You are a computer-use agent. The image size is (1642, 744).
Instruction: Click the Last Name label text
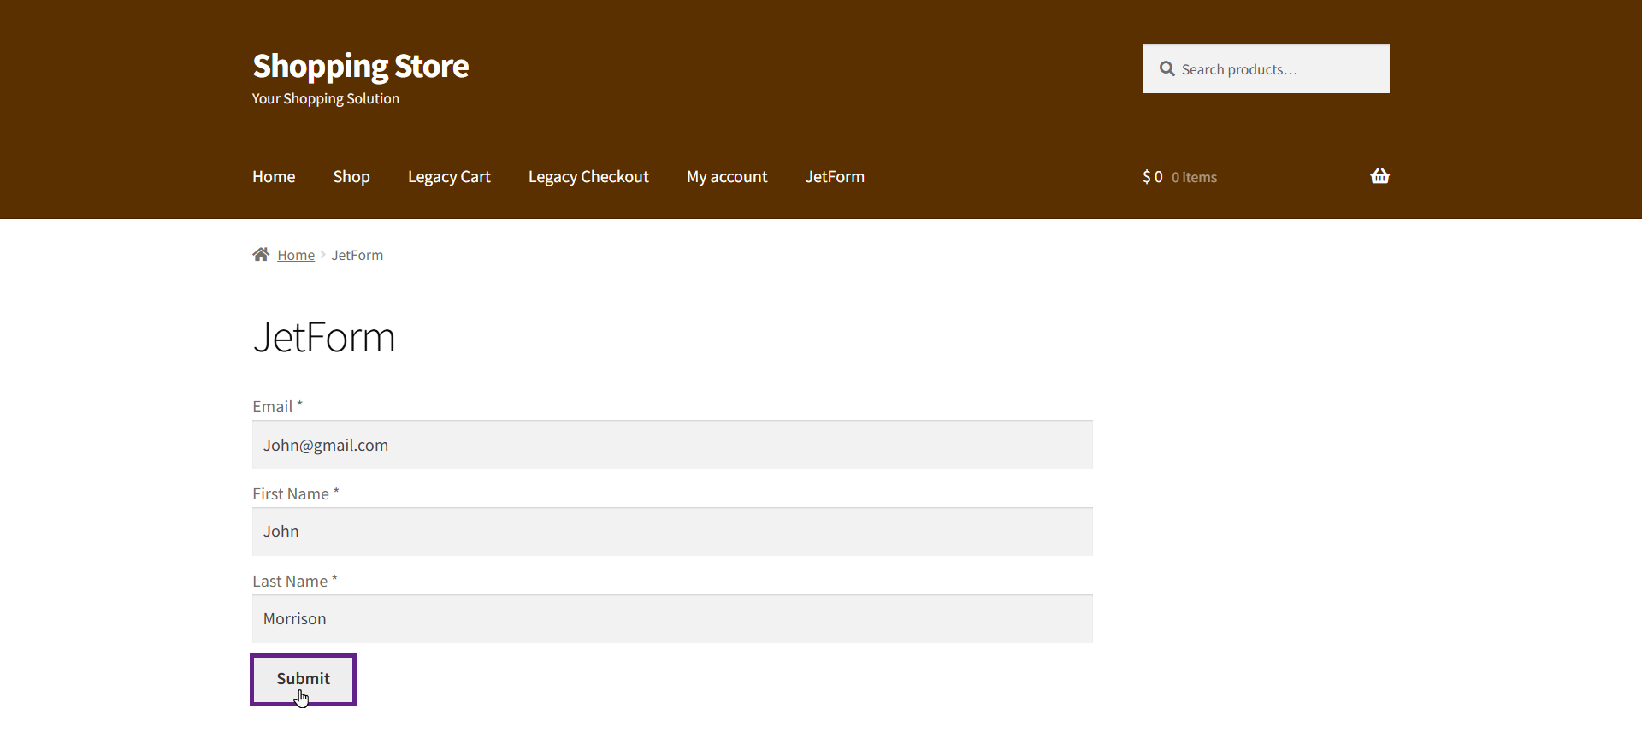click(290, 582)
